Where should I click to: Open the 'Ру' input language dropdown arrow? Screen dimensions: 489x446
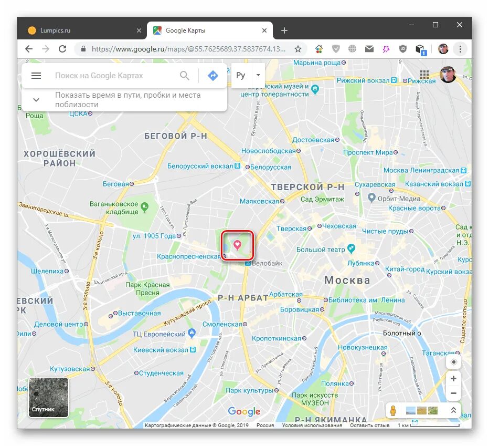pos(258,75)
